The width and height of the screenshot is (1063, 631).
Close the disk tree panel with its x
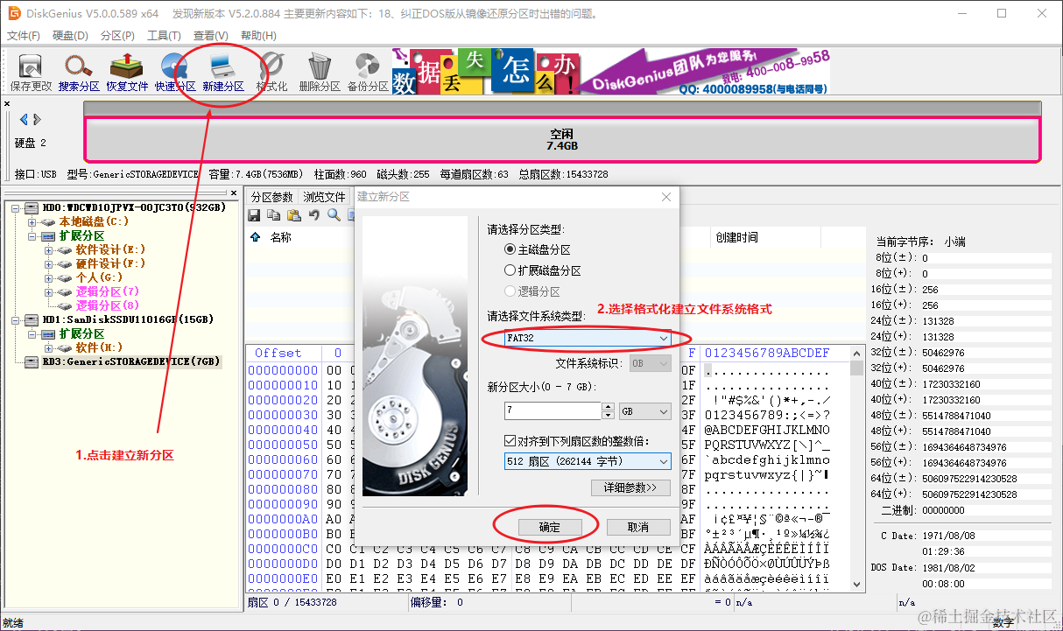234,193
